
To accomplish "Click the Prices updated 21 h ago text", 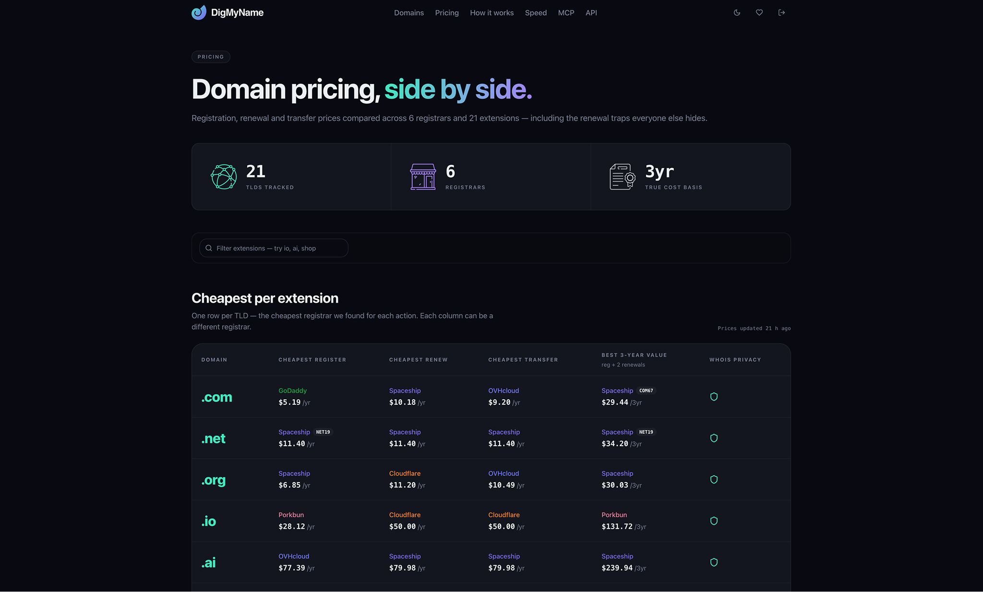I will coord(754,328).
